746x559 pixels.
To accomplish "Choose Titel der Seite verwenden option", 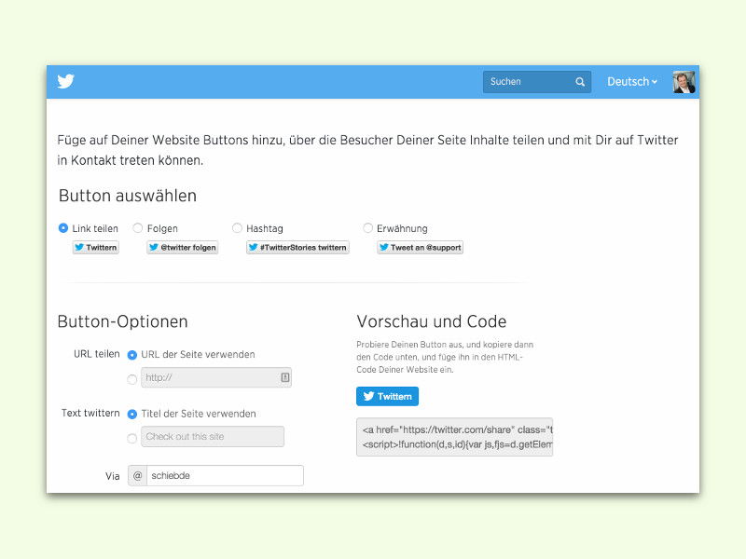I will click(x=132, y=414).
